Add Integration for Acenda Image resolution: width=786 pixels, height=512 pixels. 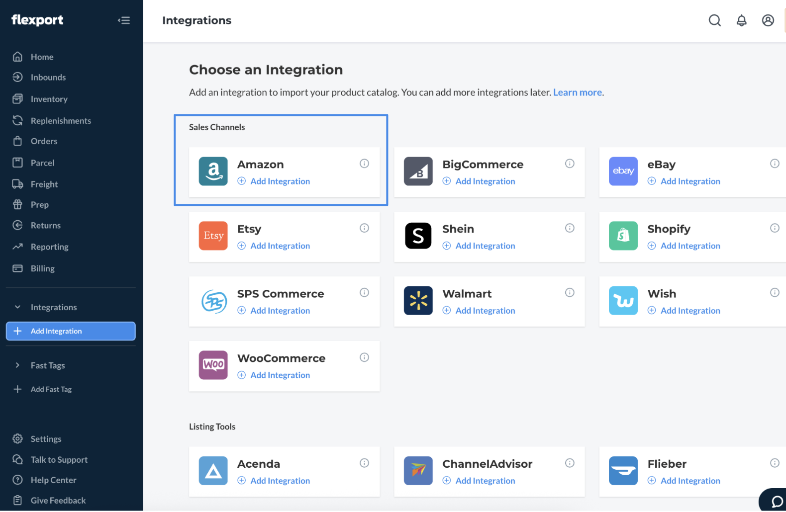[274, 481]
